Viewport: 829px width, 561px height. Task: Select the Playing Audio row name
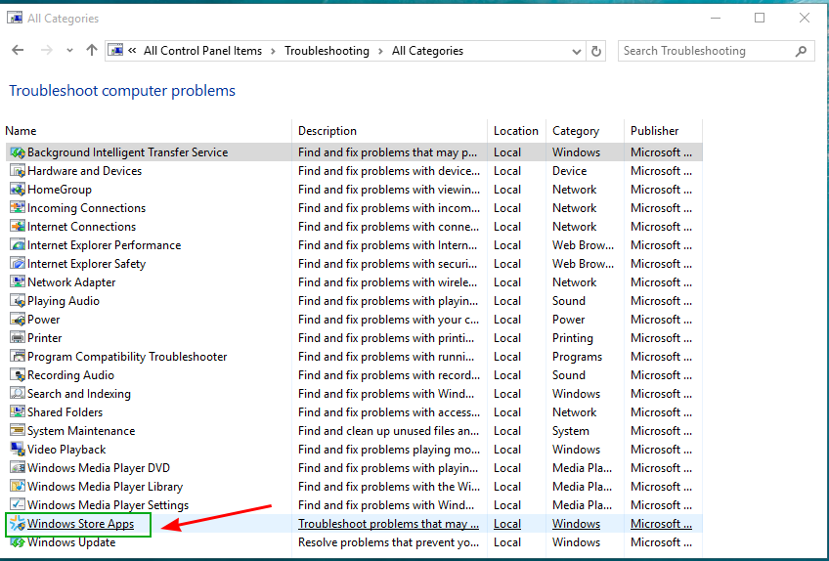click(64, 301)
